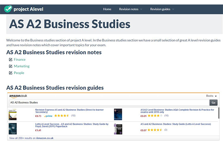This screenshot has width=223, height=149.
Task: View all 200+ results on Amazon.co.uk
Action: 31,138
